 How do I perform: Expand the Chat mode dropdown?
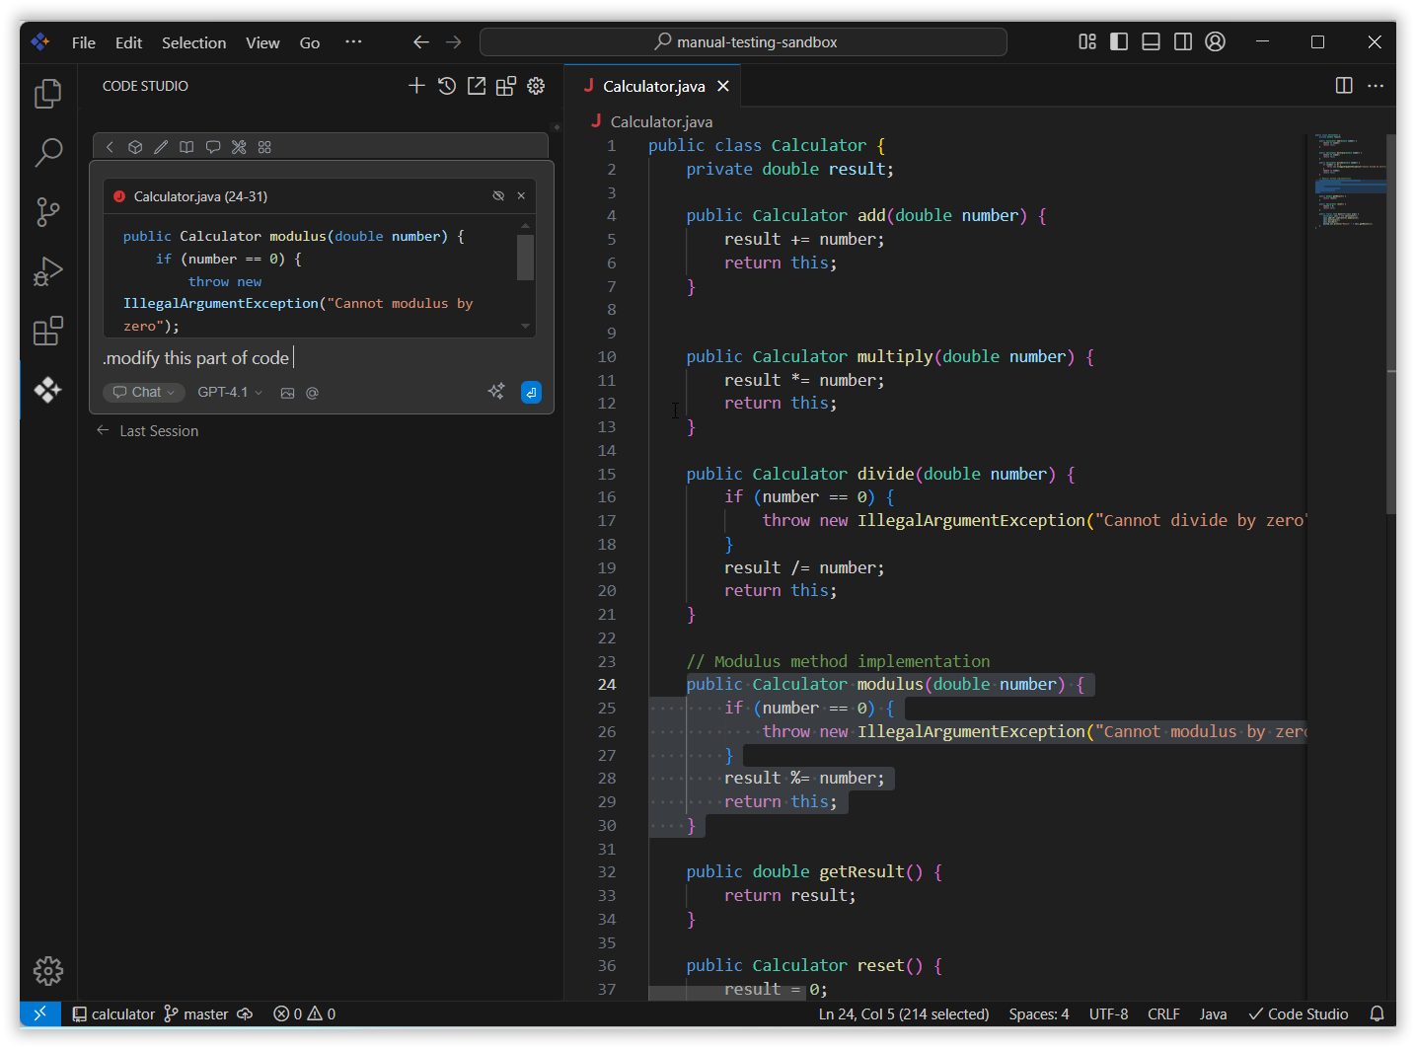(144, 393)
